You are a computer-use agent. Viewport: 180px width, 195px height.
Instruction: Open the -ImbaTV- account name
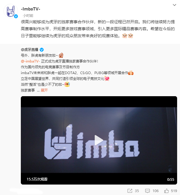coord(30,9)
